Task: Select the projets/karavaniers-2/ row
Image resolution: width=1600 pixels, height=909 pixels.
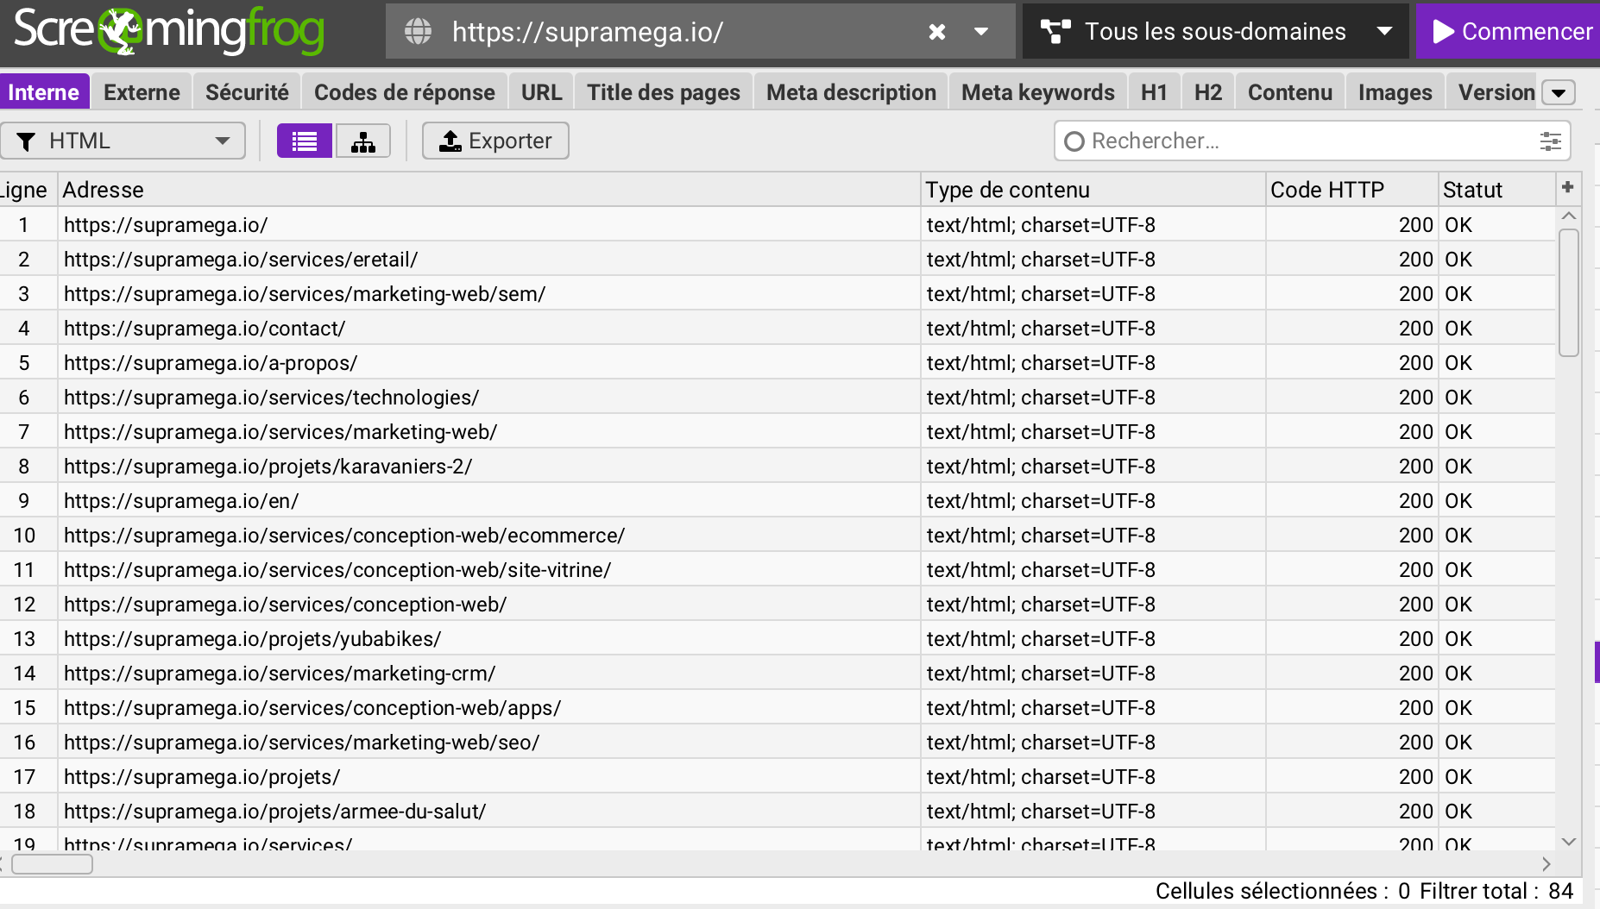Action: coord(777,466)
